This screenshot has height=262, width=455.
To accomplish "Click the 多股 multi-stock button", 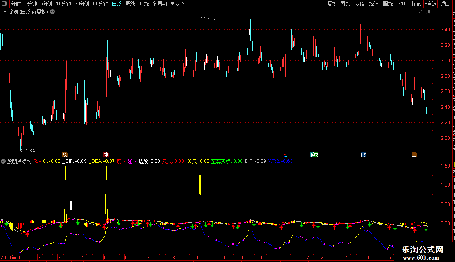I will pyautogui.click(x=360, y=4).
